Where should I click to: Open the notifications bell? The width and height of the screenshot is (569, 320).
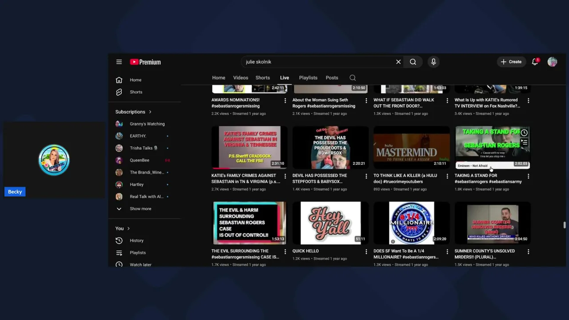[535, 62]
